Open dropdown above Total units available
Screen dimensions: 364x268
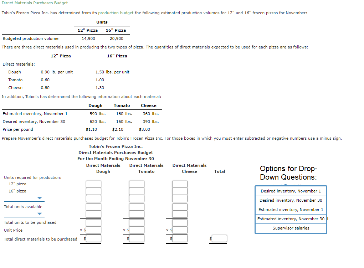[x=24, y=198]
